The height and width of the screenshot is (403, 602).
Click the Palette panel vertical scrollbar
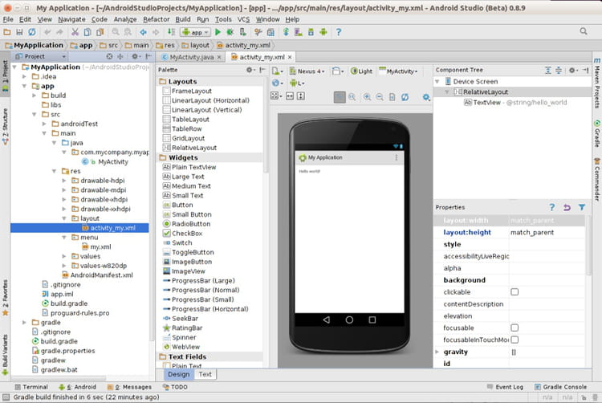pos(266,124)
